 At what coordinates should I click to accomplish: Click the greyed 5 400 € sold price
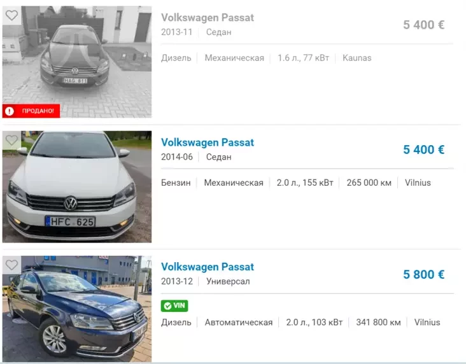pyautogui.click(x=424, y=25)
